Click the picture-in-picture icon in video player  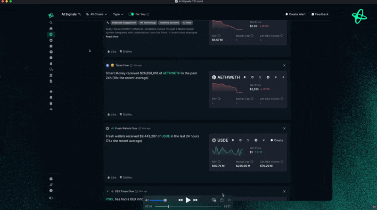tap(214, 200)
